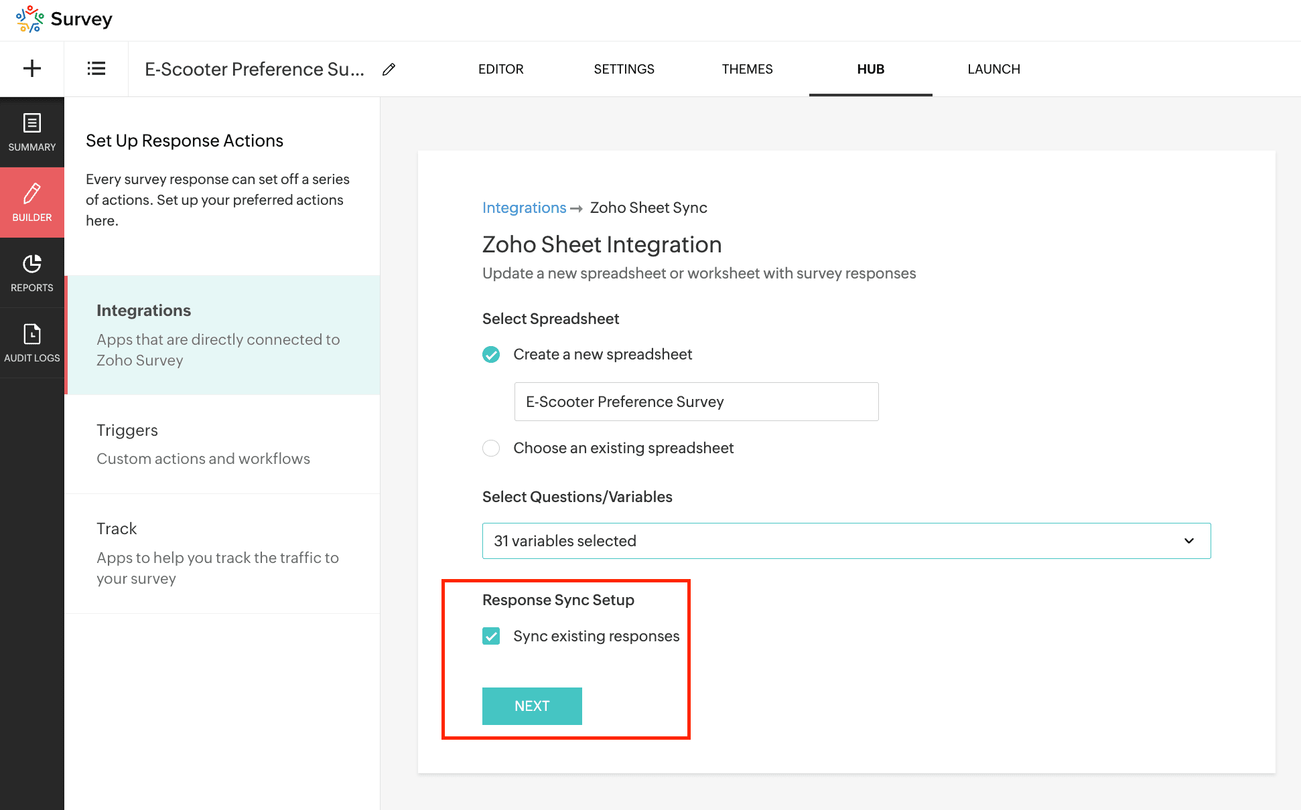Click the plus icon to create survey
The height and width of the screenshot is (810, 1301).
[x=31, y=68]
